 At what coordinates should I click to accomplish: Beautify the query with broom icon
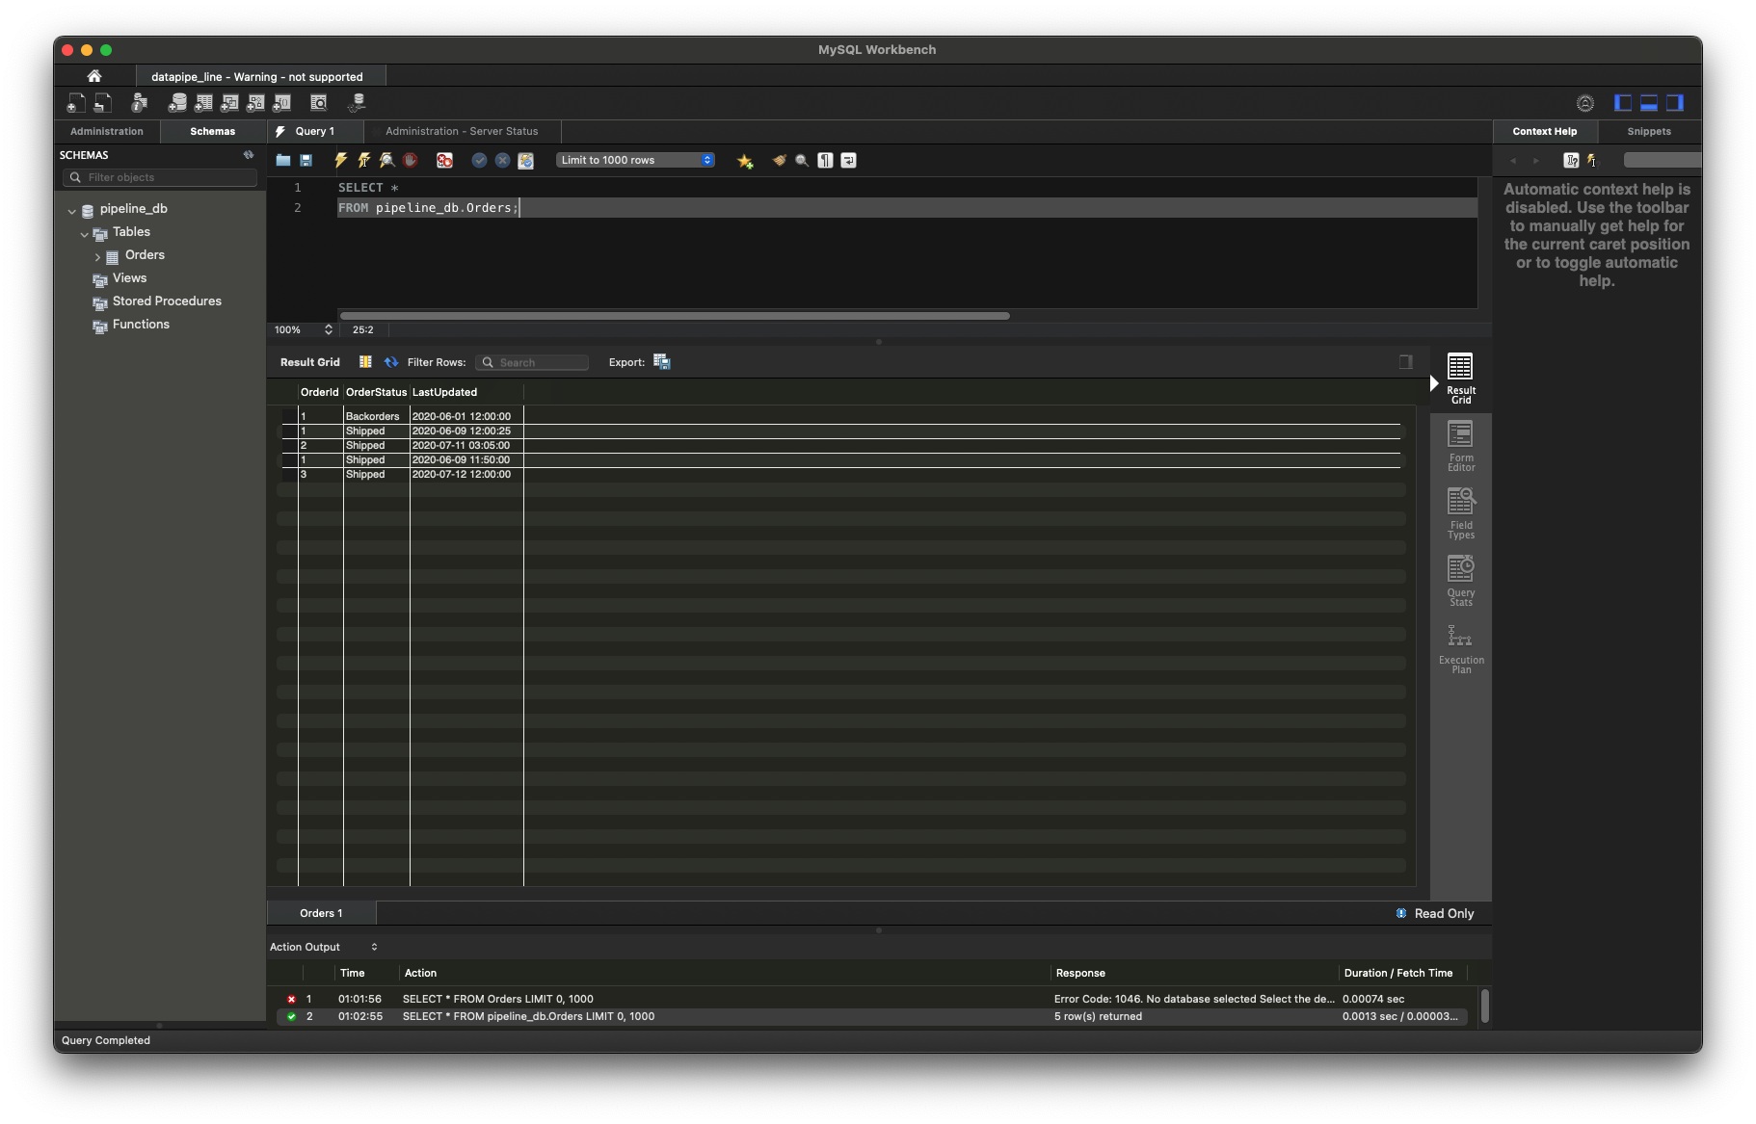pos(779,160)
